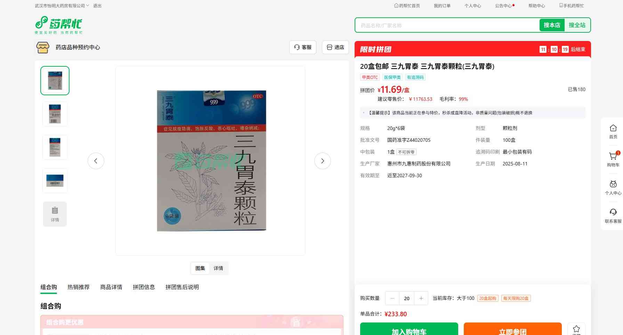623x335 pixels.
Task: Click the 药帮忙 logo
Action: point(58,25)
